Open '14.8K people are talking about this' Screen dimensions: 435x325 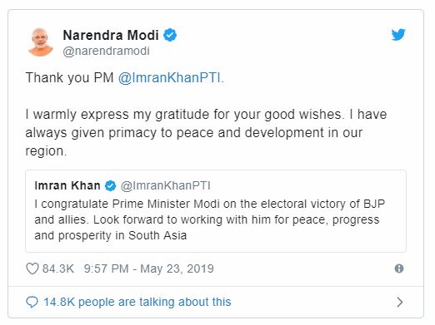(137, 302)
